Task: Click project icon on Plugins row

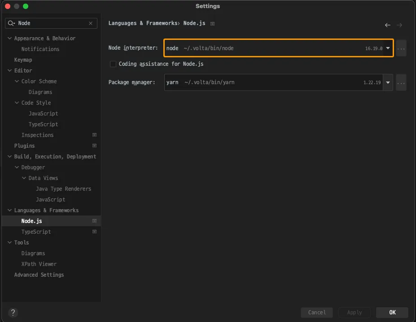Action: pos(94,146)
